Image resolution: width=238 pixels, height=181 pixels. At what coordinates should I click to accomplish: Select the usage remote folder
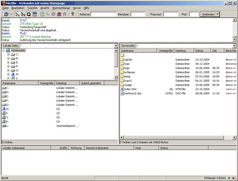click(128, 85)
